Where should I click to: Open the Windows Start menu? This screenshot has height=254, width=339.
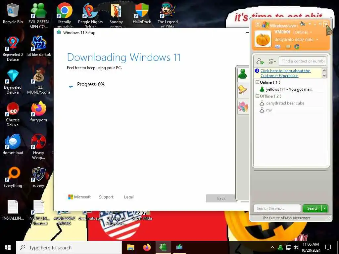pos(8,247)
